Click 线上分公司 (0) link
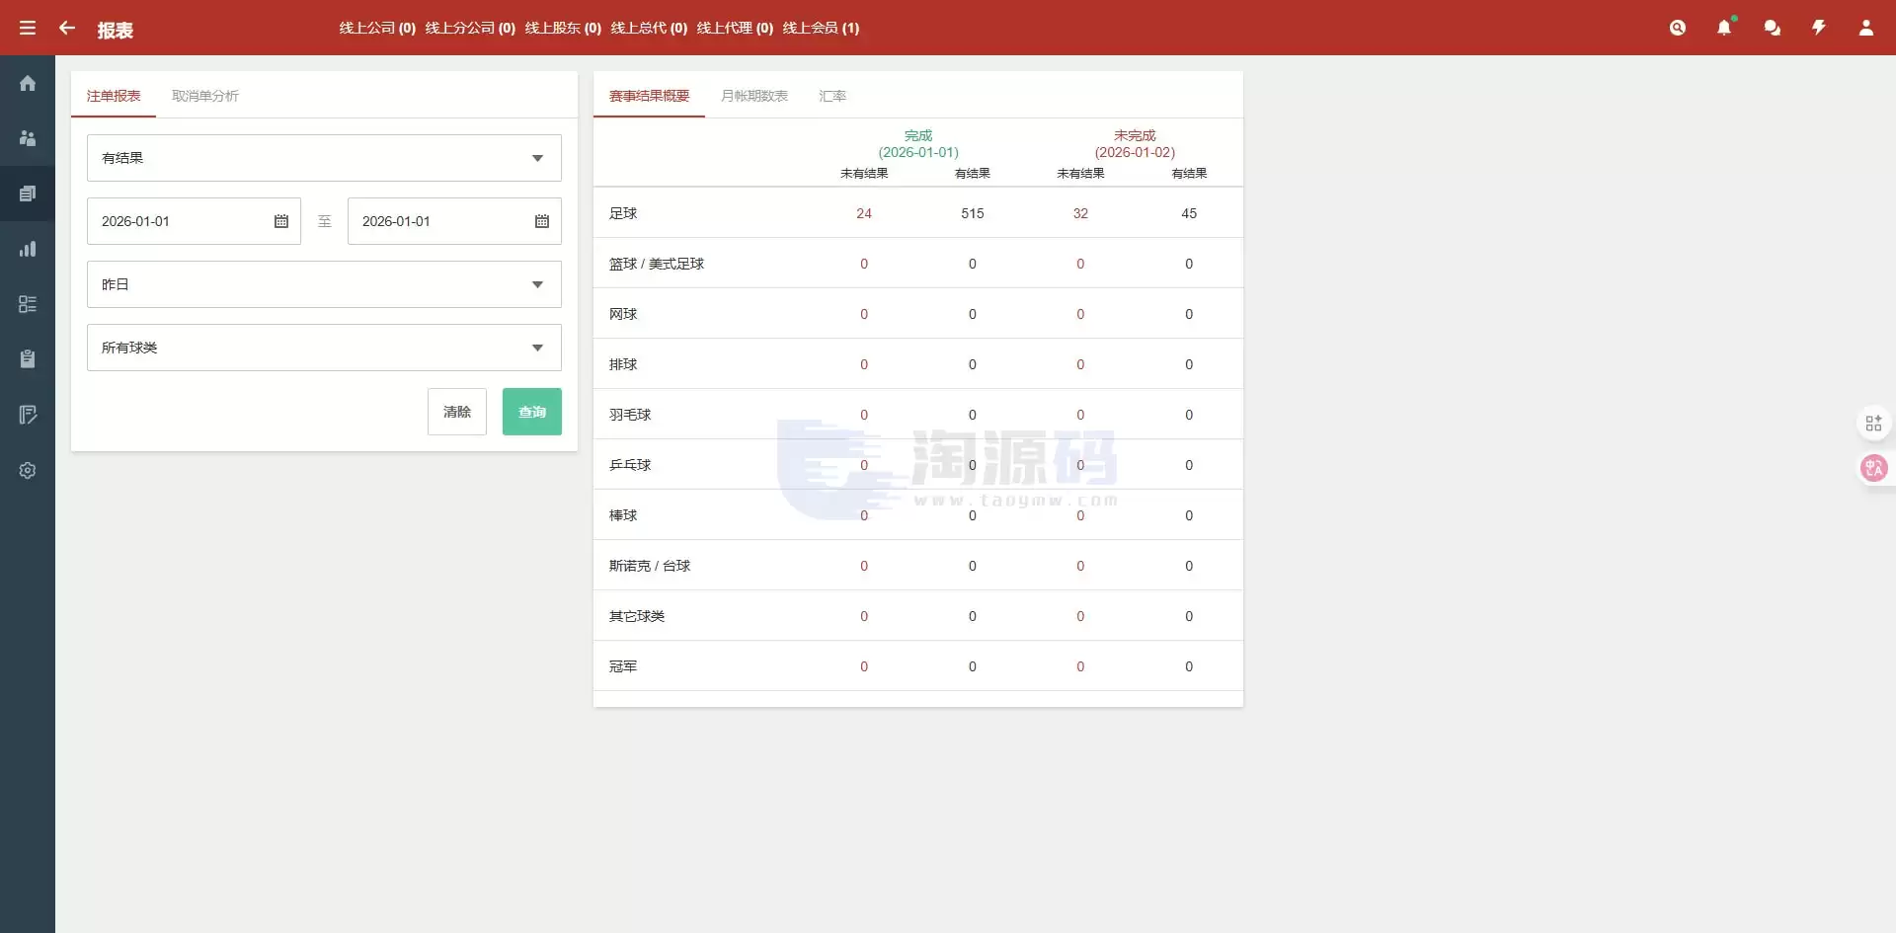The image size is (1896, 933). point(470,28)
